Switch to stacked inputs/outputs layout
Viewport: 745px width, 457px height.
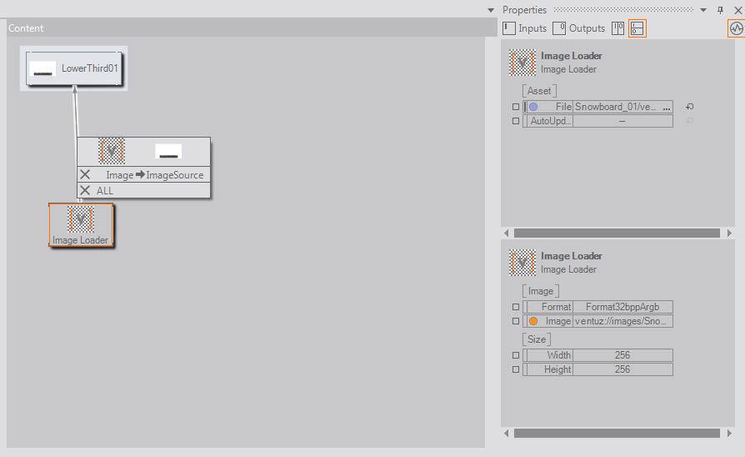click(x=637, y=28)
